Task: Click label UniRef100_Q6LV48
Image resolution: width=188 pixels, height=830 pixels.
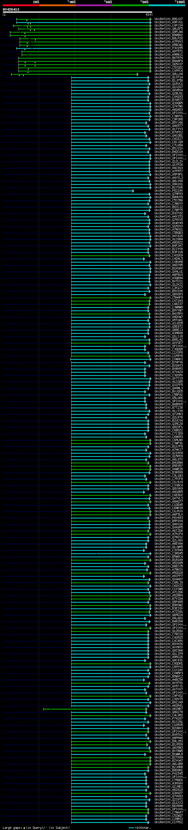Action: pos(169,181)
